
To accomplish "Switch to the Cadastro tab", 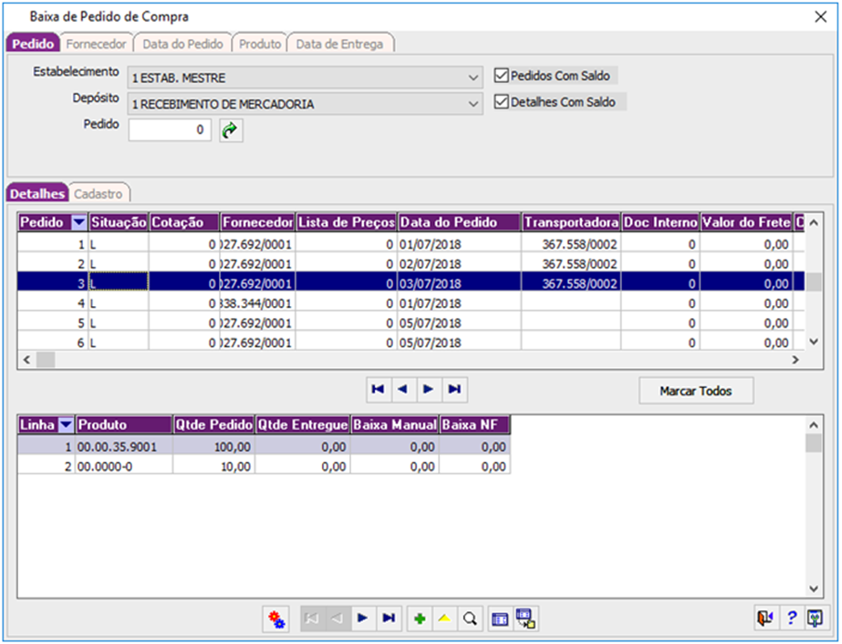I will 99,194.
